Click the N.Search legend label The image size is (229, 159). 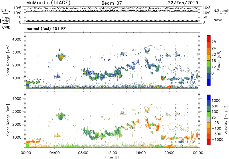[x=221, y=11]
